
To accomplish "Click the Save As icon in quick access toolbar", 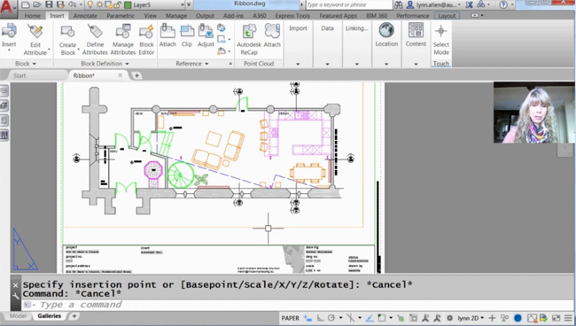I will point(60,4).
